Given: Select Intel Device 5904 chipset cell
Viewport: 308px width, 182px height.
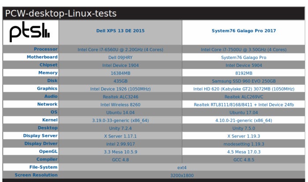Looking at the screenshot, I should pyautogui.click(x=244, y=66).
